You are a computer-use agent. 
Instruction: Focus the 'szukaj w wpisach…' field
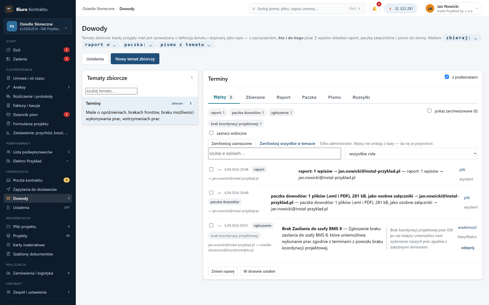[x=274, y=153]
